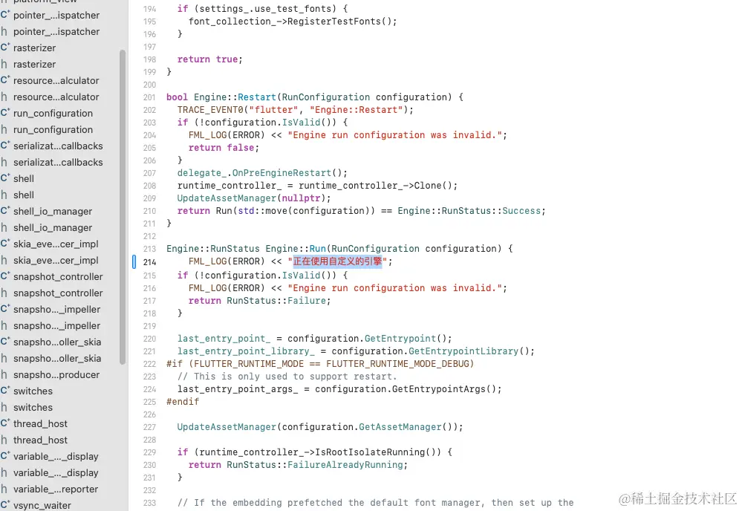Click the header icon beside shell
The height and width of the screenshot is (511, 742).
pos(4,195)
